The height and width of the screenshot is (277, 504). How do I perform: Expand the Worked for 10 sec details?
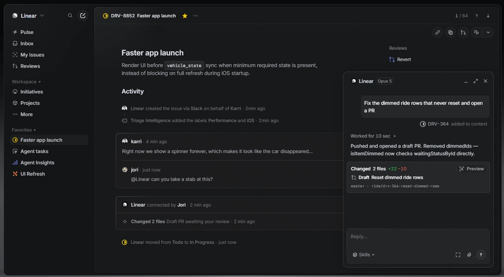(x=373, y=136)
